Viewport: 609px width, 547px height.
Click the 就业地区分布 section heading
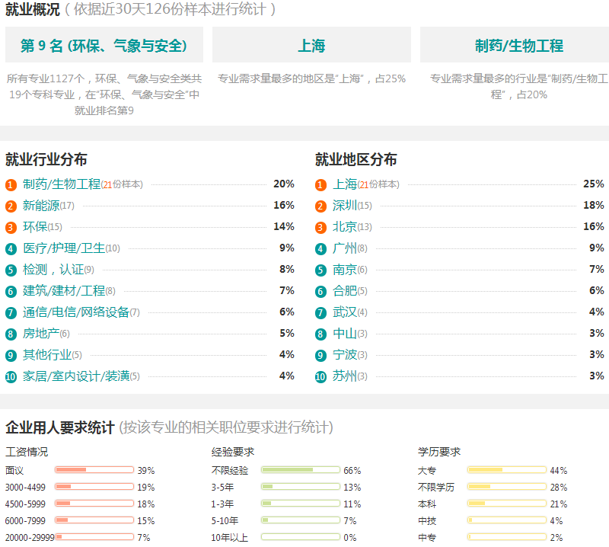356,159
